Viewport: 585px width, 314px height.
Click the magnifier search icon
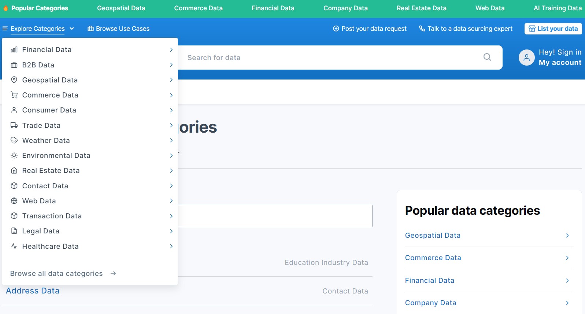[x=487, y=57]
